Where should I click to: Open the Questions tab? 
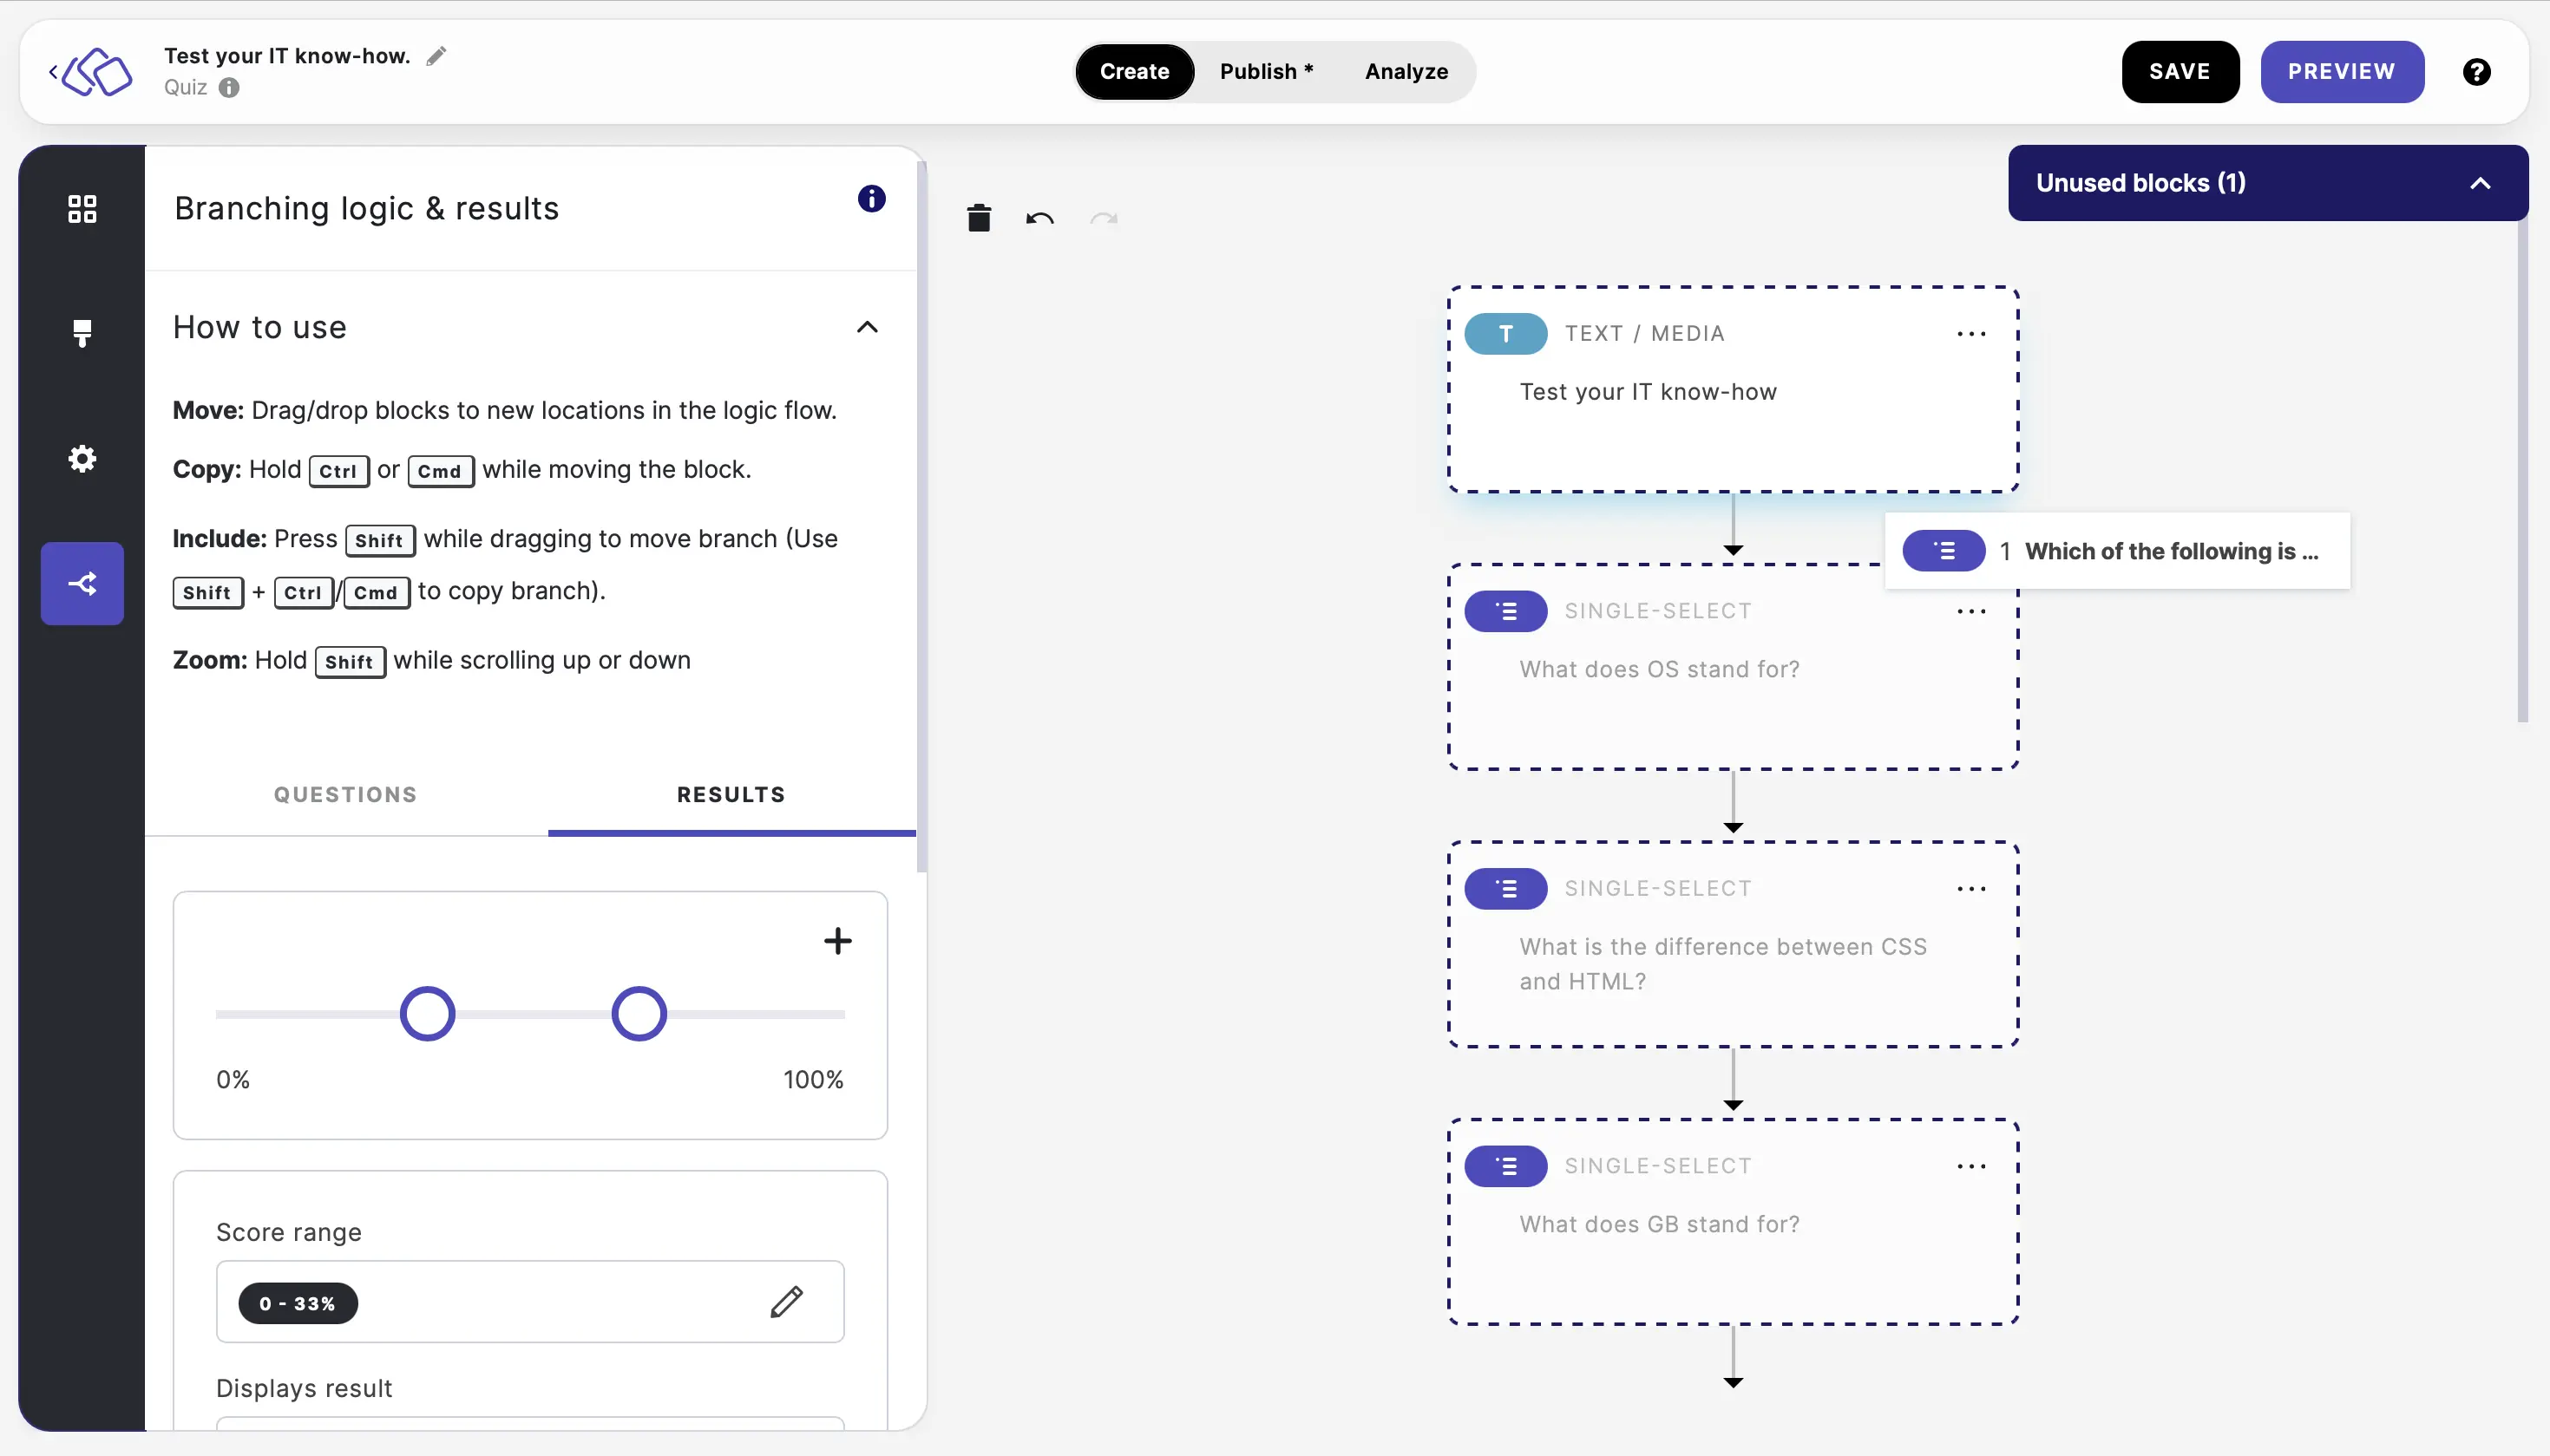[345, 795]
